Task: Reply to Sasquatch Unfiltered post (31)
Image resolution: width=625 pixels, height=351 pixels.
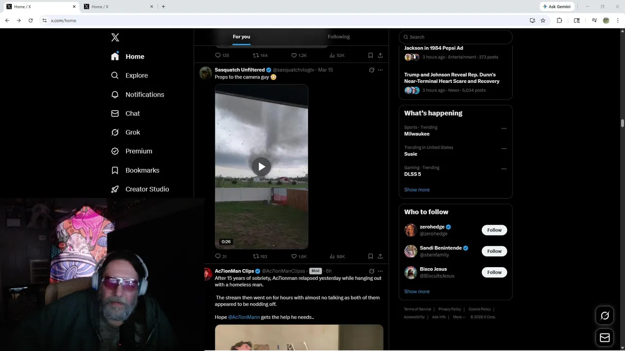Action: click(x=221, y=256)
